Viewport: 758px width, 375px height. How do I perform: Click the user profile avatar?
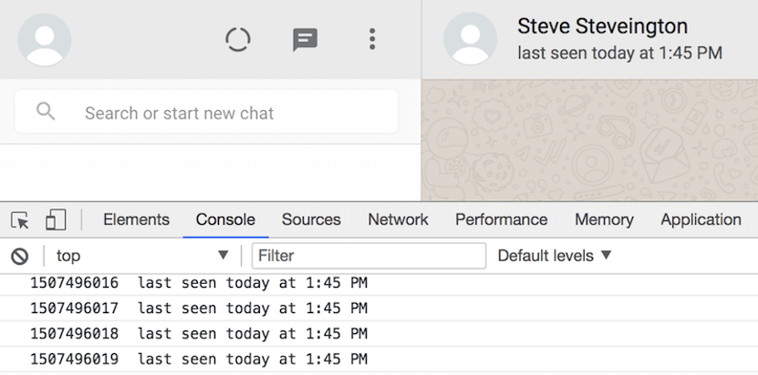45,40
